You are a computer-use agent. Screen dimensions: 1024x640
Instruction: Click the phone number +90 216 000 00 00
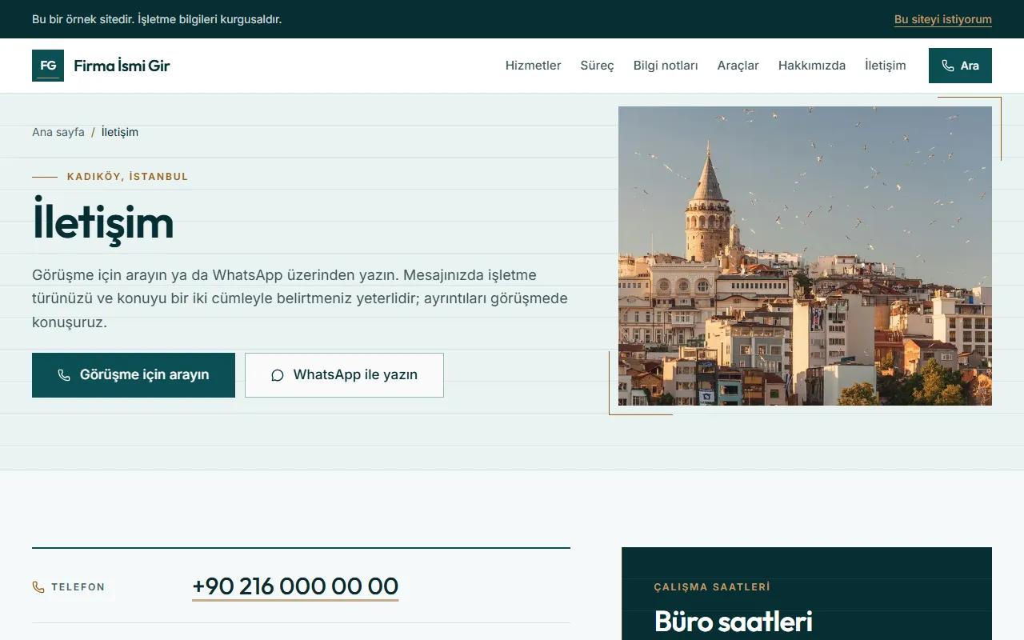295,586
